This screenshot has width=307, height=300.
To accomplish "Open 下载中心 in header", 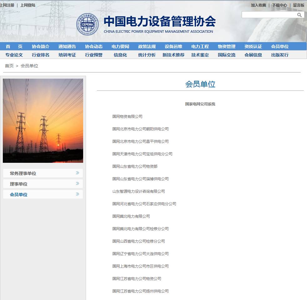I will (x=279, y=5).
